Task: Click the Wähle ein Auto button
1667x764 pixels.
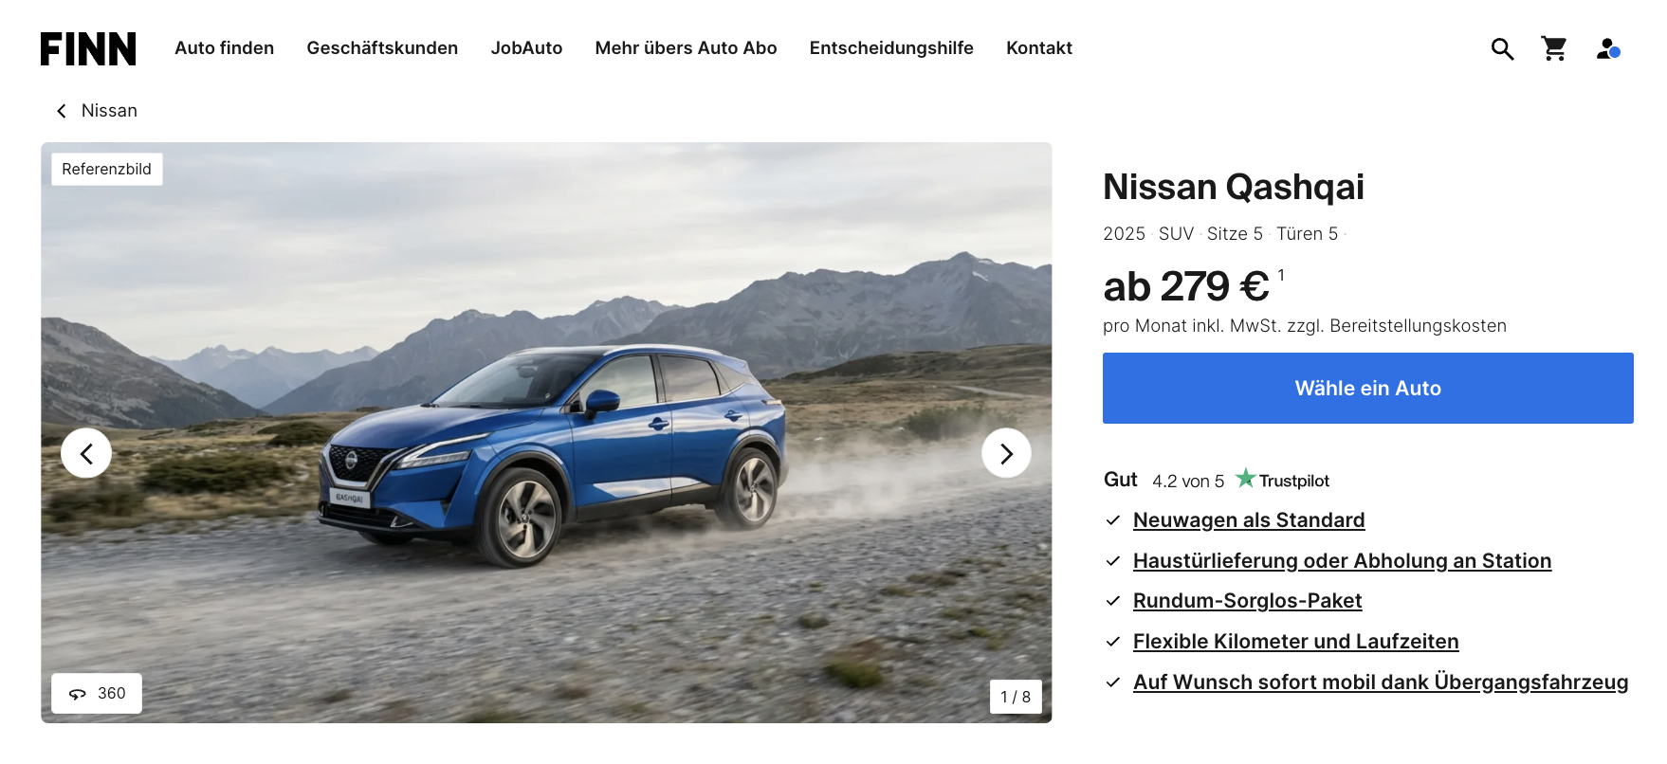Action: 1367,388
